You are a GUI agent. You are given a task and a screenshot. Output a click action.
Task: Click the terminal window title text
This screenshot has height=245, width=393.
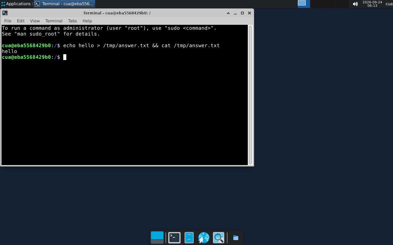coord(117,13)
